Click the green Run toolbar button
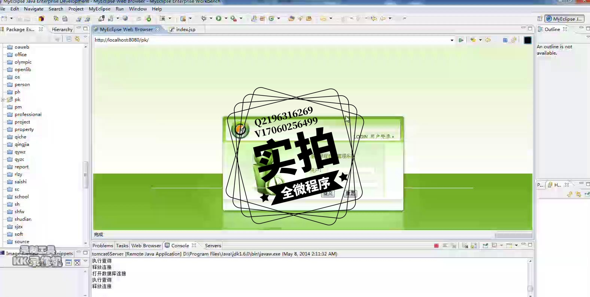590x297 pixels. coord(219,18)
